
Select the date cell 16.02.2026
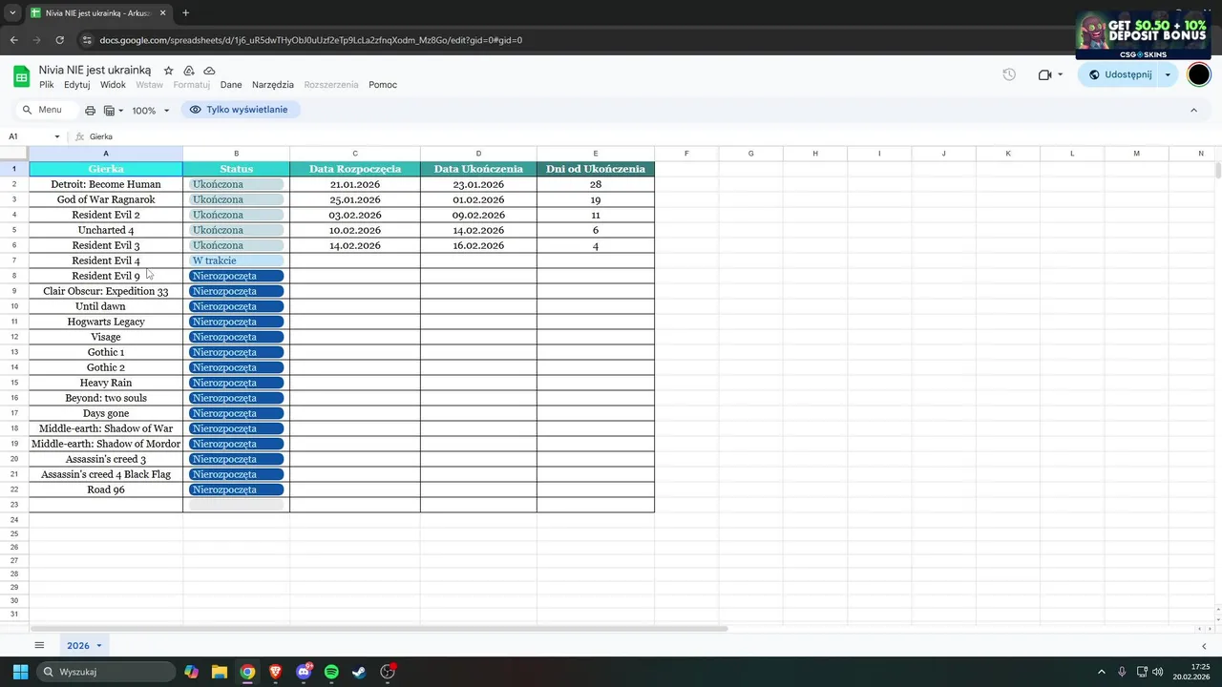tap(478, 245)
